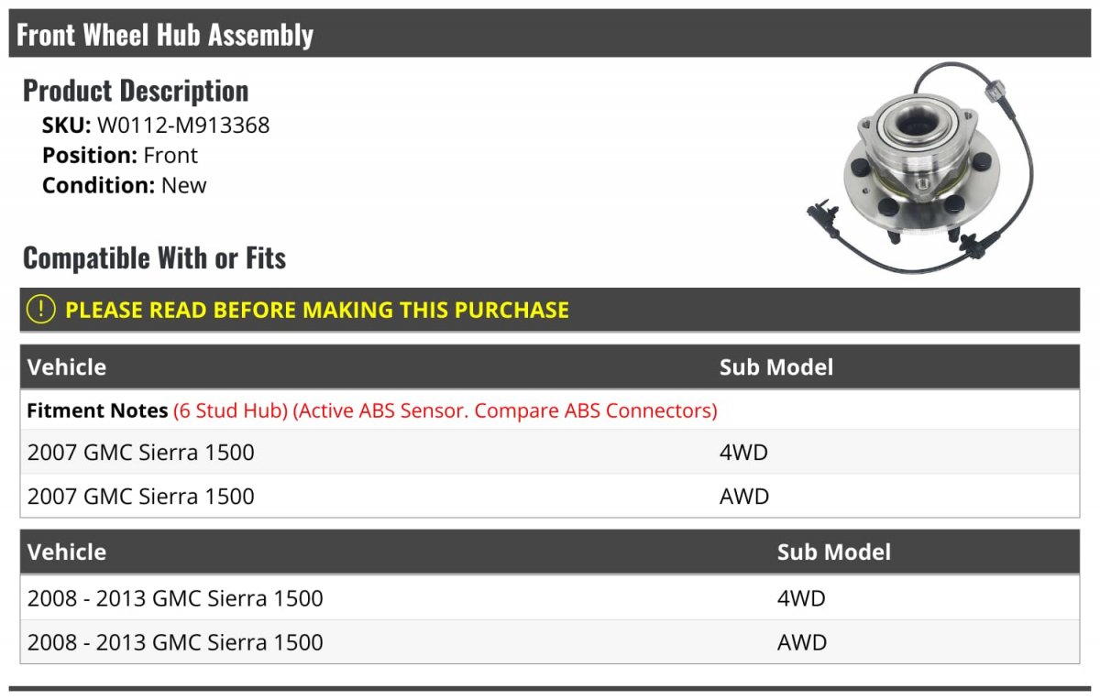Select the 2008 - 2013 Sierra 1500 4WD row
Image resolution: width=1100 pixels, height=700 pixels.
pyautogui.click(x=550, y=598)
